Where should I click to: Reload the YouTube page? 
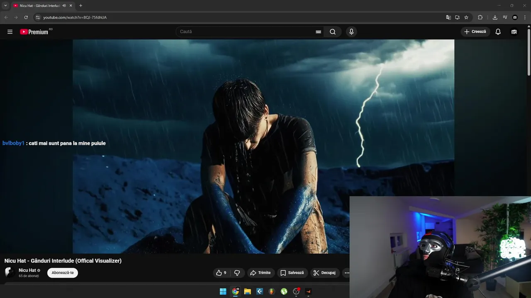(26, 17)
